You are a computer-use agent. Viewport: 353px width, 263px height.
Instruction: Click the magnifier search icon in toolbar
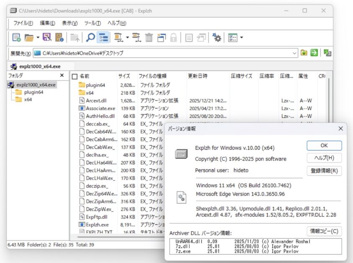pos(90,38)
